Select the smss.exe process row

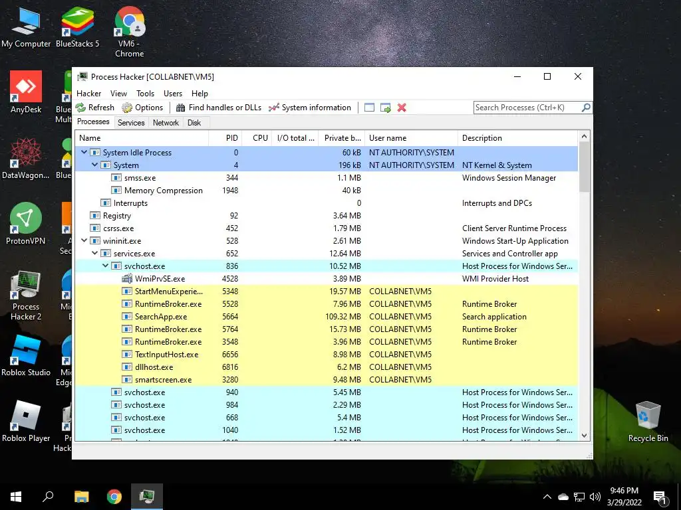[327, 178]
